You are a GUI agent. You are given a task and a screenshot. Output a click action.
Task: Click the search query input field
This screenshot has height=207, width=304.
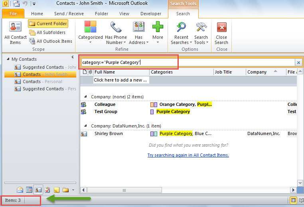[188, 62]
